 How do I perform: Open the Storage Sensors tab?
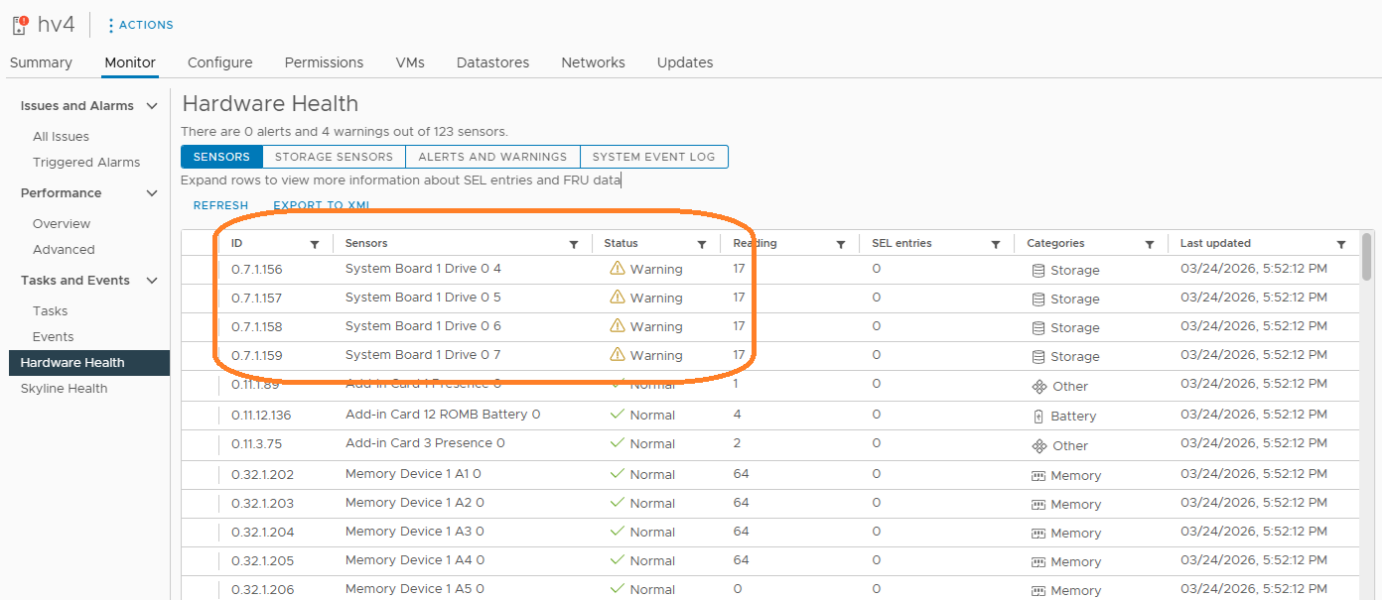(335, 157)
